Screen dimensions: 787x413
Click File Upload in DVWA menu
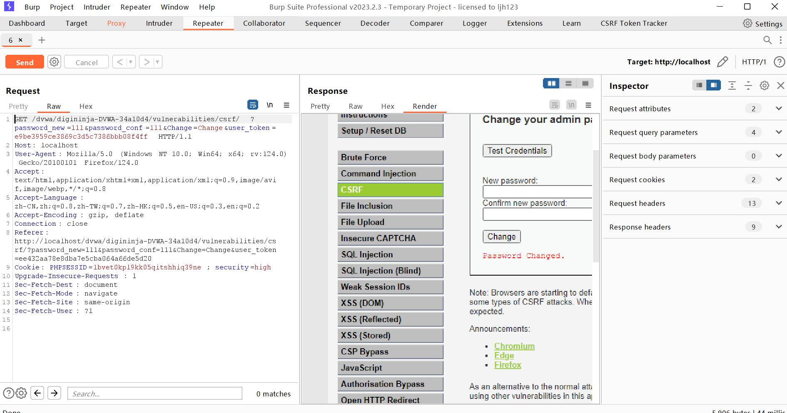pyautogui.click(x=390, y=222)
